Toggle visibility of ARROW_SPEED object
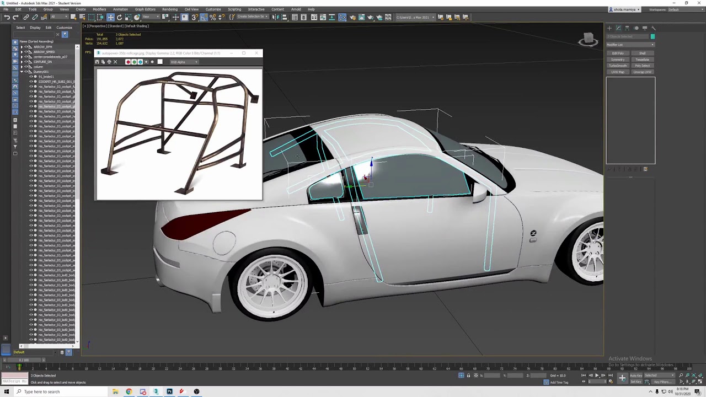Image resolution: width=706 pixels, height=397 pixels. click(26, 52)
